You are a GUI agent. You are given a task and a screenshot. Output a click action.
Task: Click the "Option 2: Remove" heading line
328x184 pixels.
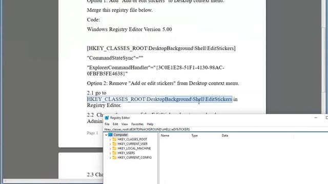point(163,83)
